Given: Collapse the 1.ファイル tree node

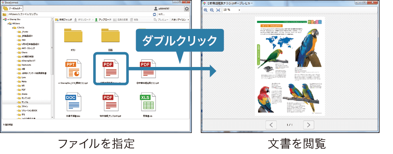Looking at the screenshot, I should pyautogui.click(x=13, y=28).
